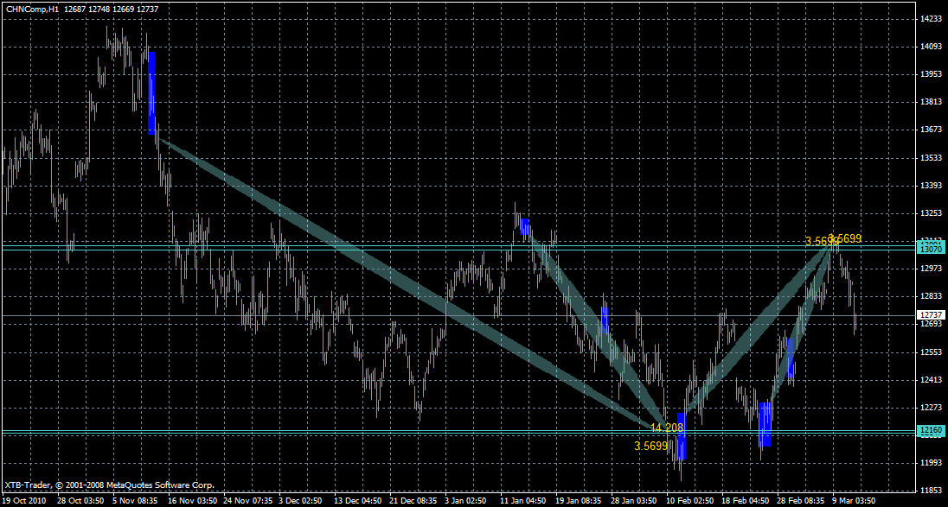Click the '19 Jan 08:35' date label
The image size is (948, 507).
click(579, 501)
